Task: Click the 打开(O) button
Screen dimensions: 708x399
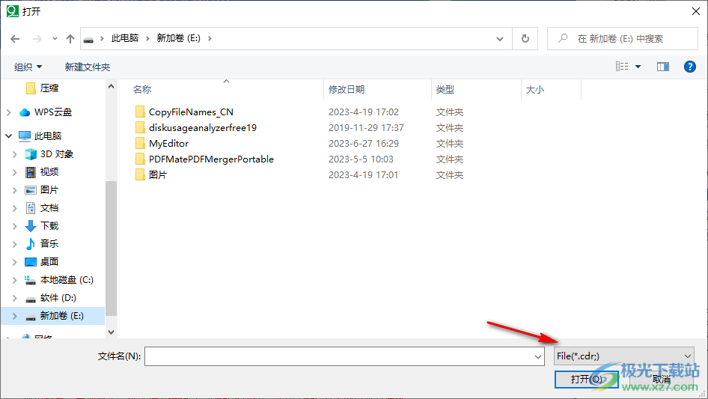Action: pyautogui.click(x=586, y=380)
